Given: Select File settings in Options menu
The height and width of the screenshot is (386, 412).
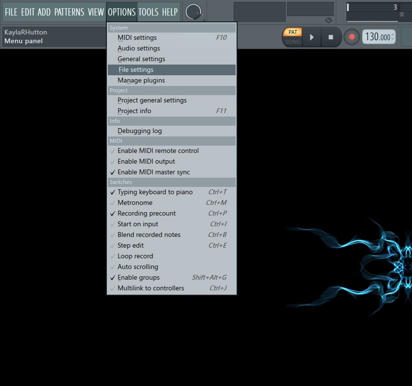Looking at the screenshot, I should (x=136, y=70).
